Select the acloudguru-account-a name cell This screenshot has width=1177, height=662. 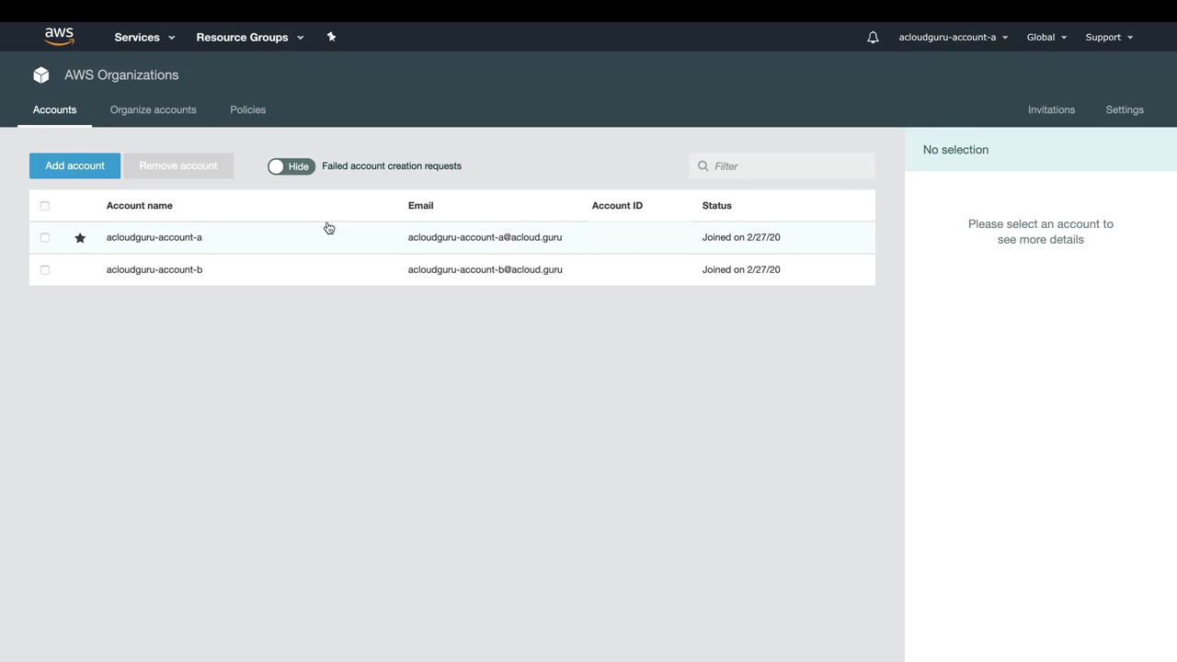tap(154, 237)
